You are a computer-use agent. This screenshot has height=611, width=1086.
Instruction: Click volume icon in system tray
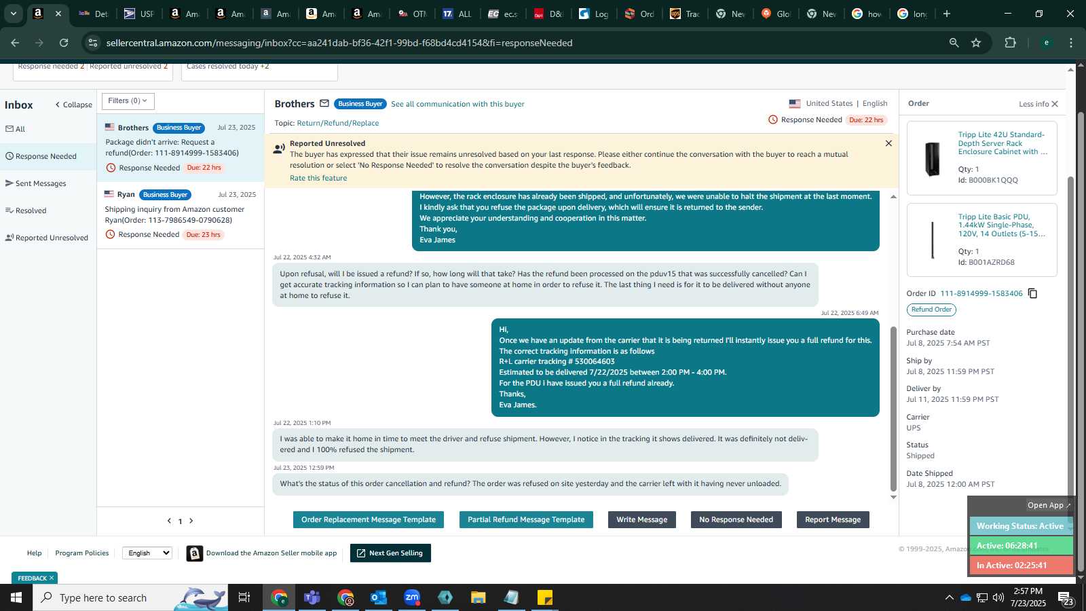point(998,597)
